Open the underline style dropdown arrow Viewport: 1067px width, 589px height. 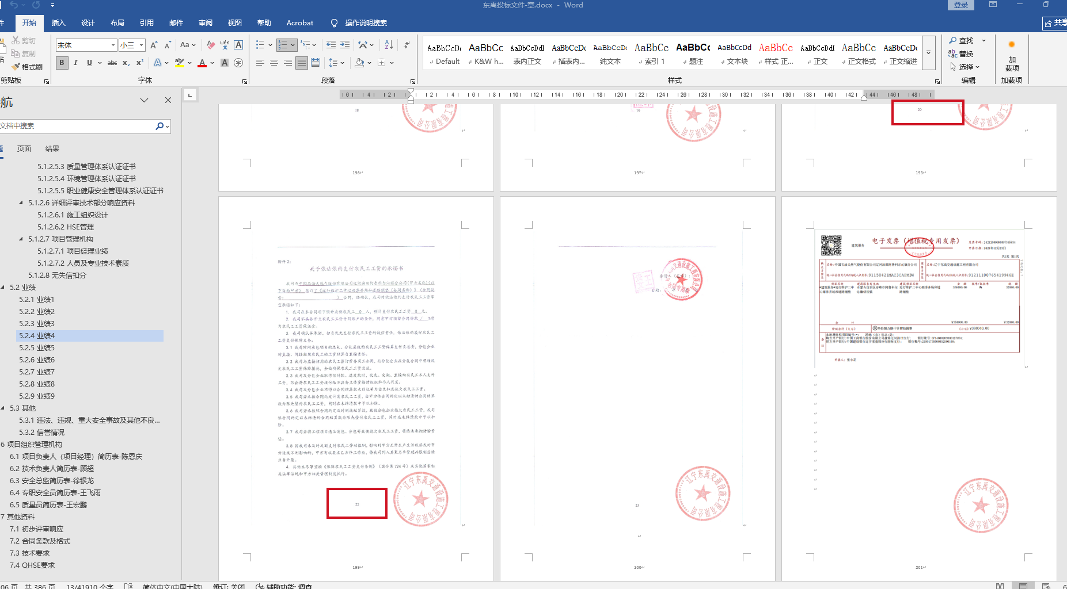click(x=100, y=63)
